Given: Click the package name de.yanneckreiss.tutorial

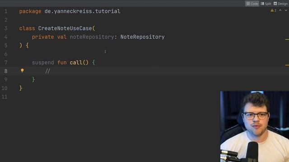Looking at the screenshot, I should 82,11.
